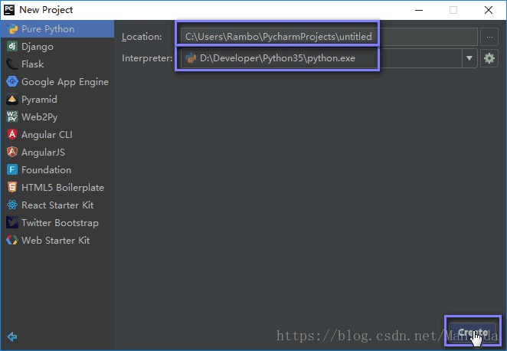Click the AngularJS shield icon

(x=12, y=152)
